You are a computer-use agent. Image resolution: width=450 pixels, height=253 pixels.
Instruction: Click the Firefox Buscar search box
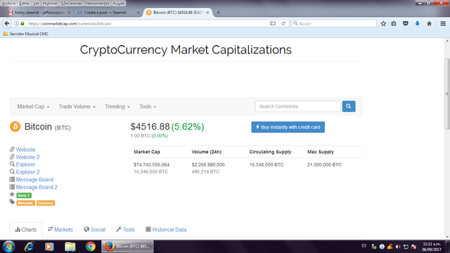(x=334, y=23)
